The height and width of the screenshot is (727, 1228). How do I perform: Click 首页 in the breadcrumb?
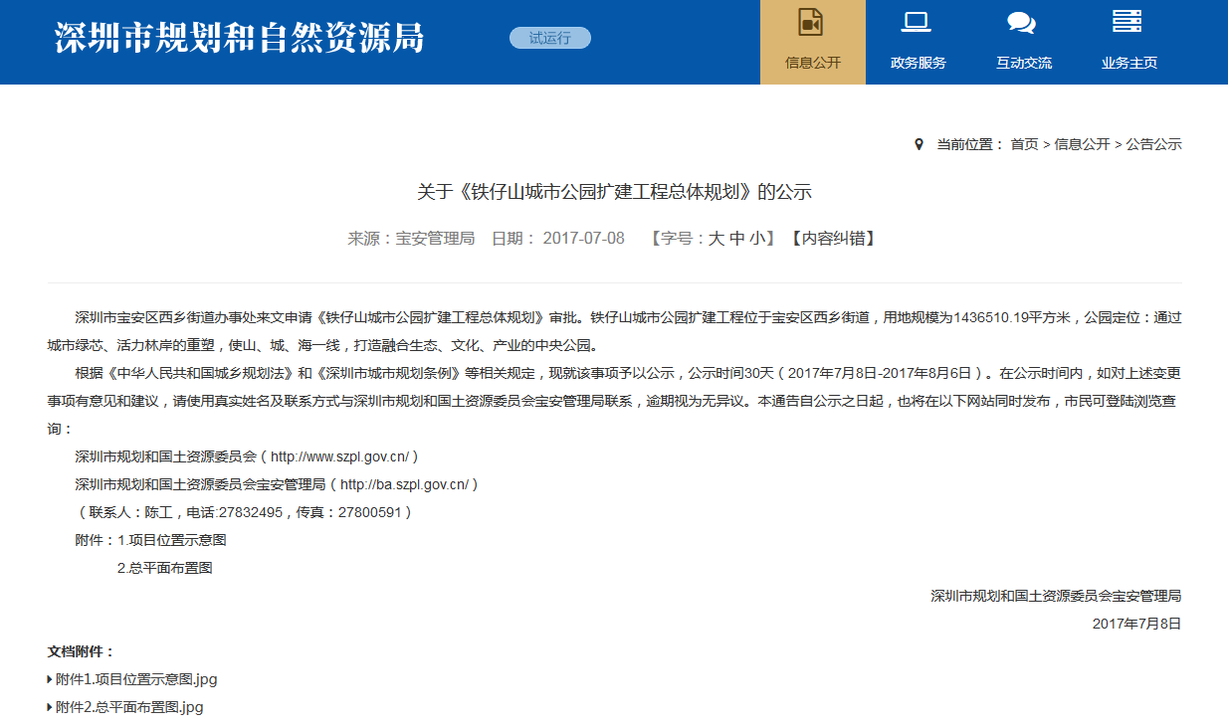click(x=1024, y=144)
